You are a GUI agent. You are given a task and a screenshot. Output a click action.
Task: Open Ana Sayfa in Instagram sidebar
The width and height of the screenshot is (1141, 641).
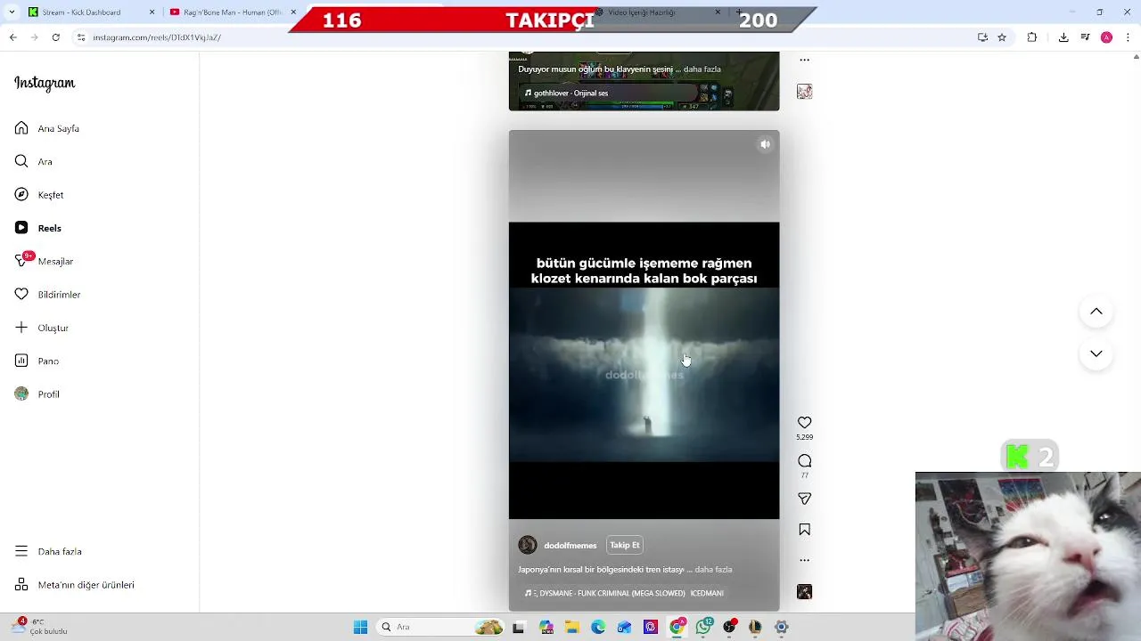click(x=47, y=128)
